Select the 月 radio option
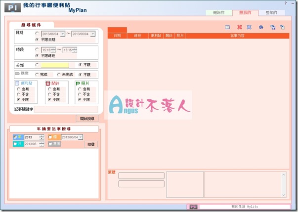 coord(15,144)
